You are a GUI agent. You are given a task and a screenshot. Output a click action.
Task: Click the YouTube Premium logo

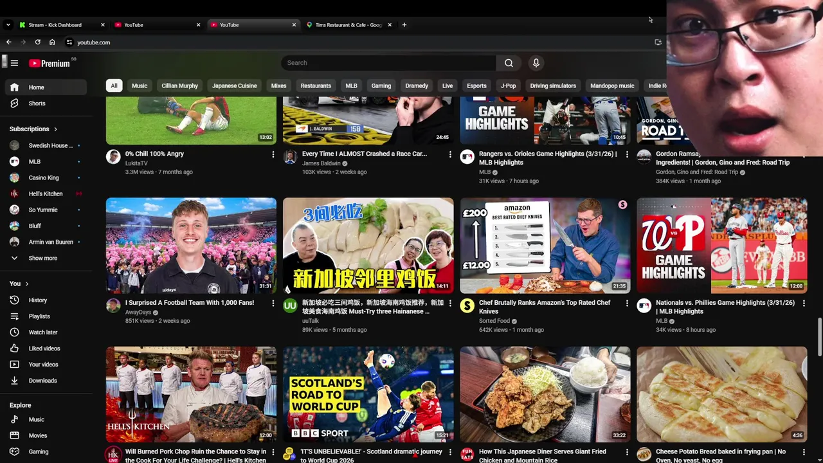[x=50, y=63]
